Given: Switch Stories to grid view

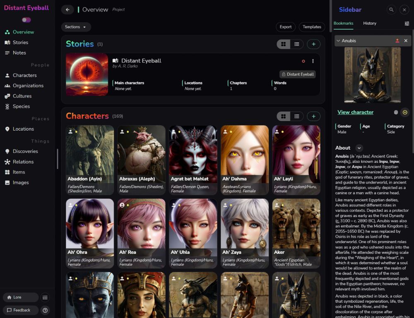Looking at the screenshot, I should click(284, 44).
